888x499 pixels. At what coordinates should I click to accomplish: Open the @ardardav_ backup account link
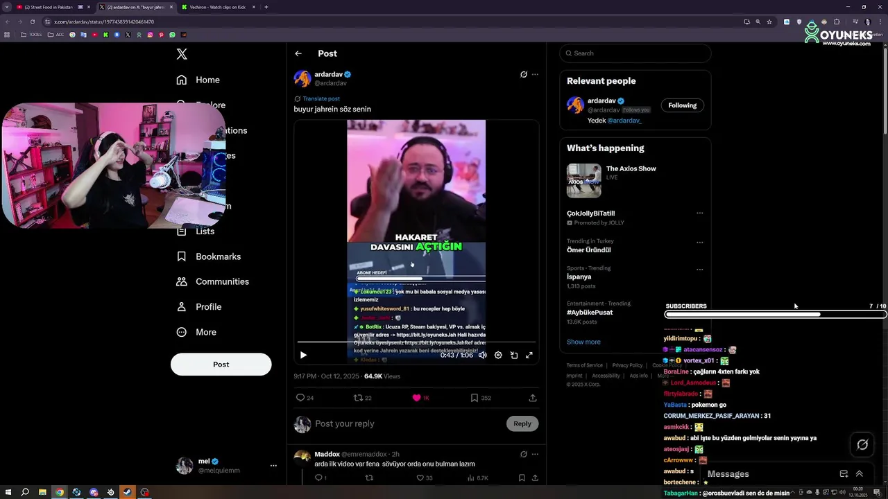point(624,121)
